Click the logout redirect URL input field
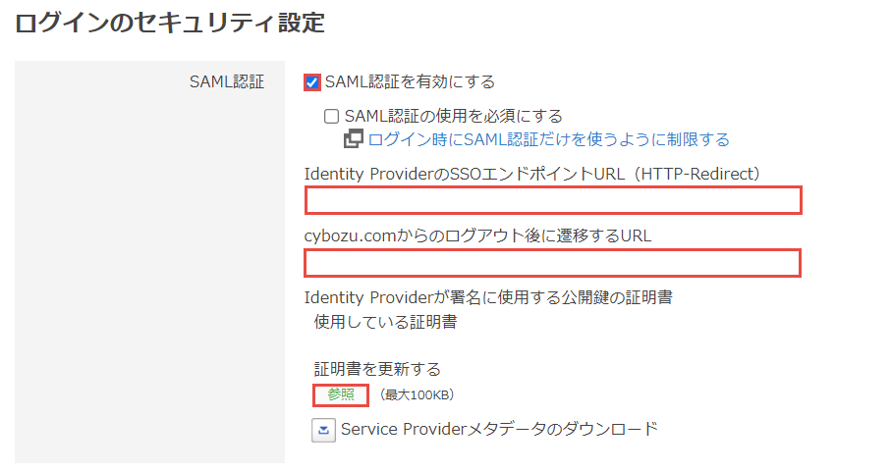Viewport: 891px width, 471px height. point(553,263)
